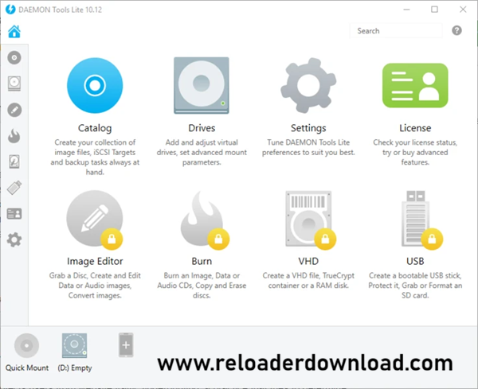The width and height of the screenshot is (478, 389).
Task: Click "Add and adjust virtual drives" description
Action: 202,152
